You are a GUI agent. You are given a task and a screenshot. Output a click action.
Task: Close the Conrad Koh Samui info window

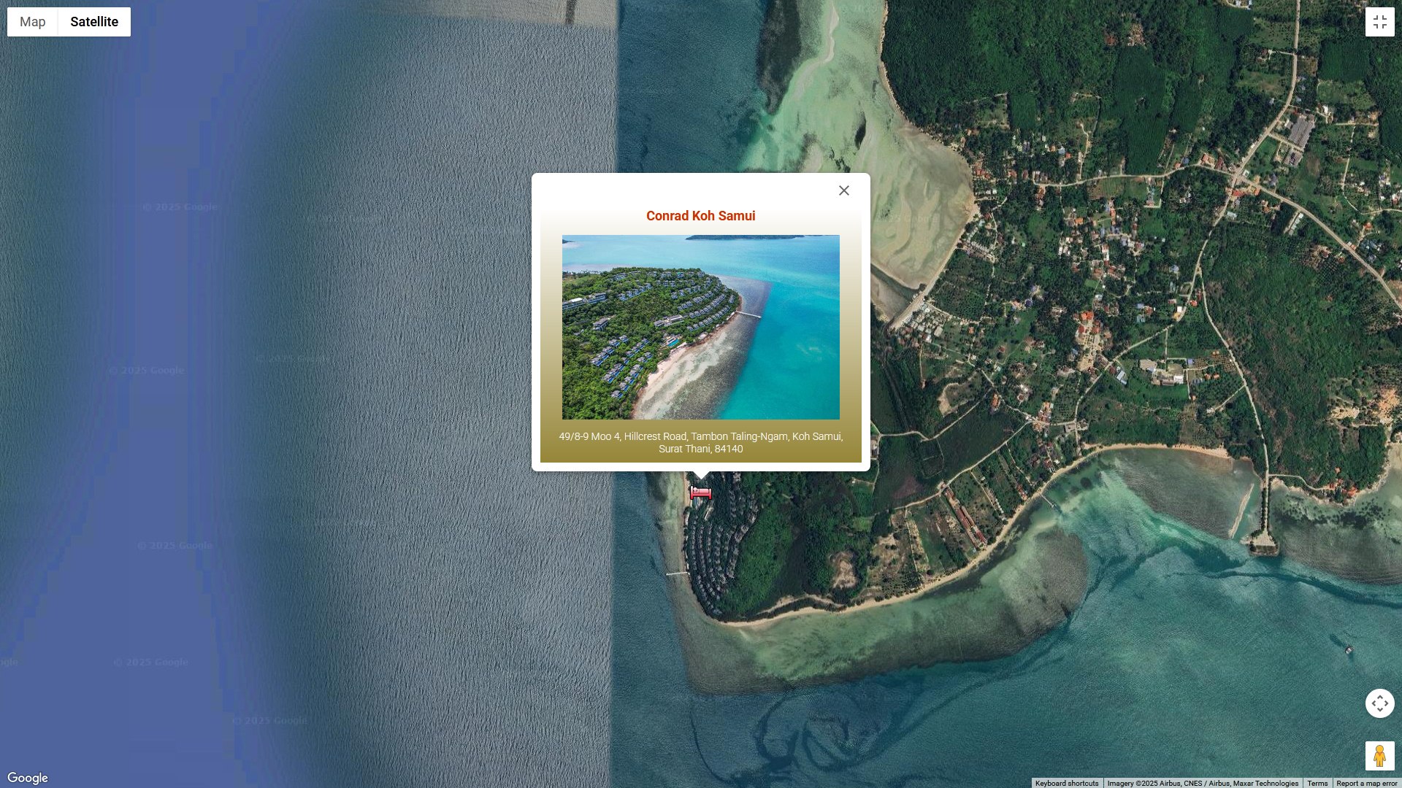[844, 190]
